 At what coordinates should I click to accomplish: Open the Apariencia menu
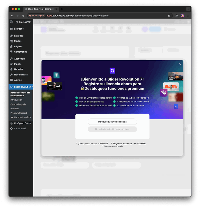tap(19, 59)
